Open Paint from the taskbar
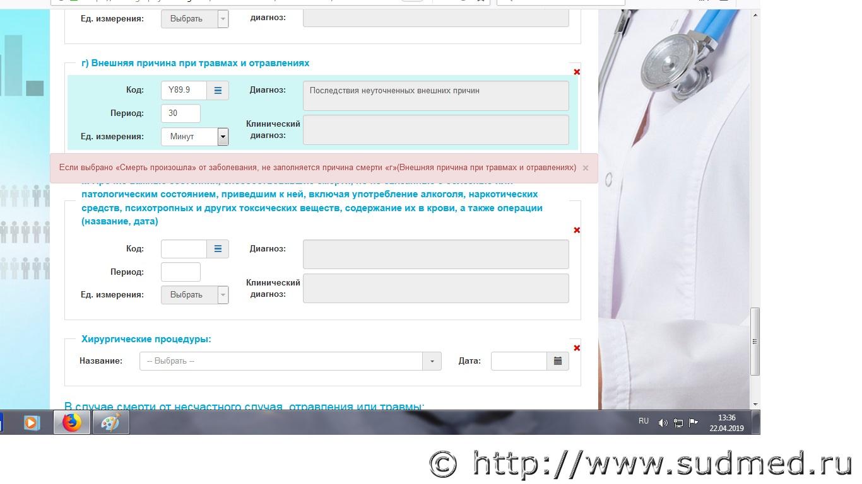 pyautogui.click(x=110, y=423)
